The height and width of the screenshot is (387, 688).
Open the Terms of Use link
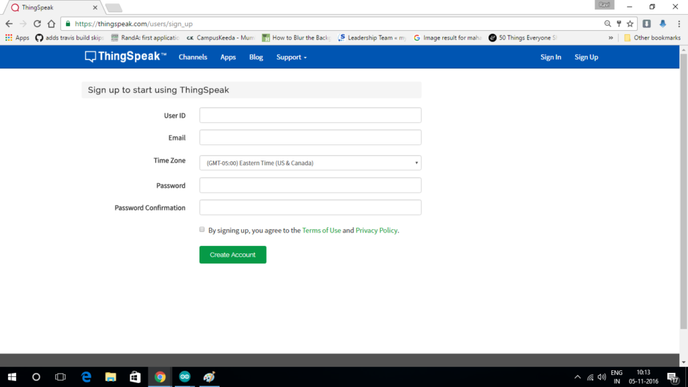point(321,230)
